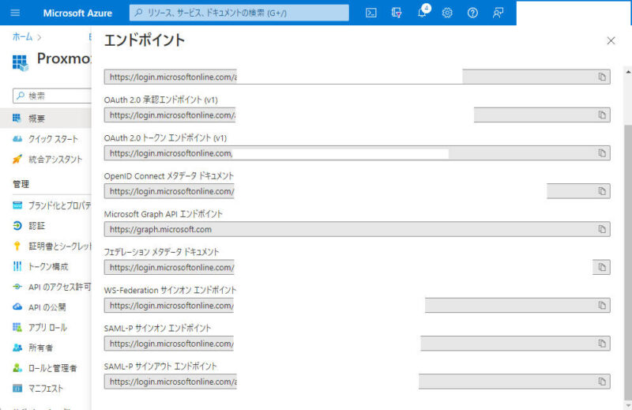
Task: Open the feedback icon in the top bar
Action: 498,13
